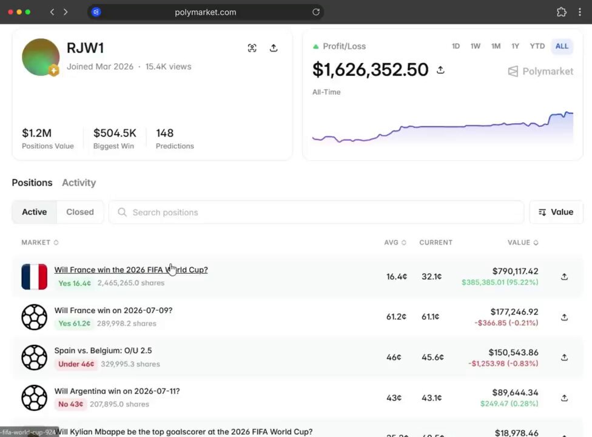The width and height of the screenshot is (592, 437).
Task: Click the blue site icon in address bar
Action: point(96,12)
